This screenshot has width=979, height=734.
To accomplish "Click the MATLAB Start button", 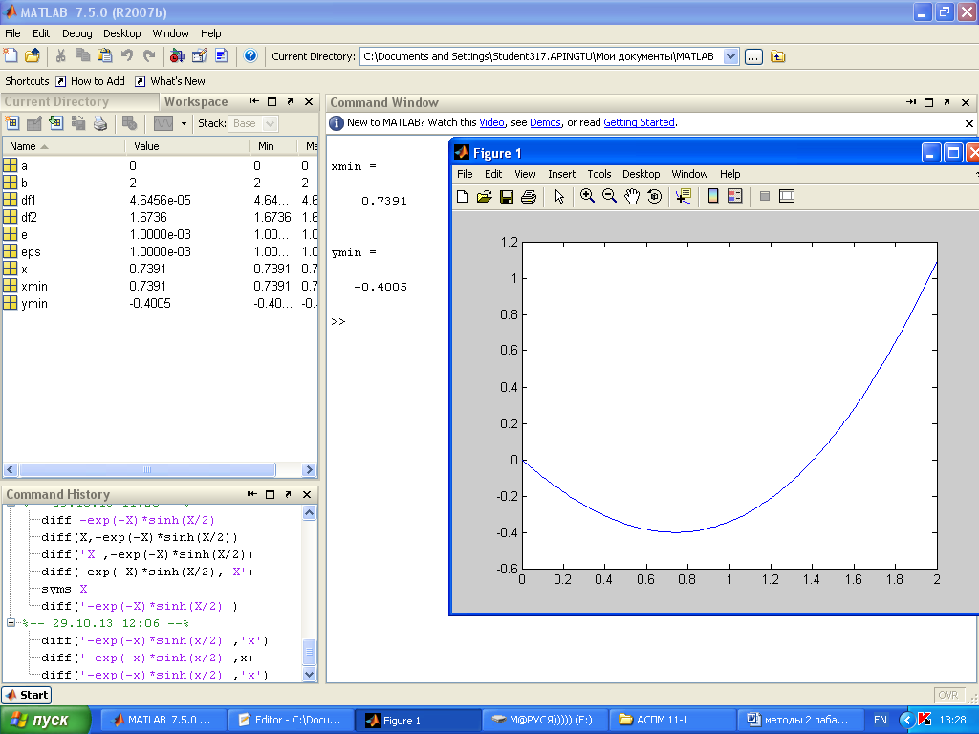I will pyautogui.click(x=27, y=695).
